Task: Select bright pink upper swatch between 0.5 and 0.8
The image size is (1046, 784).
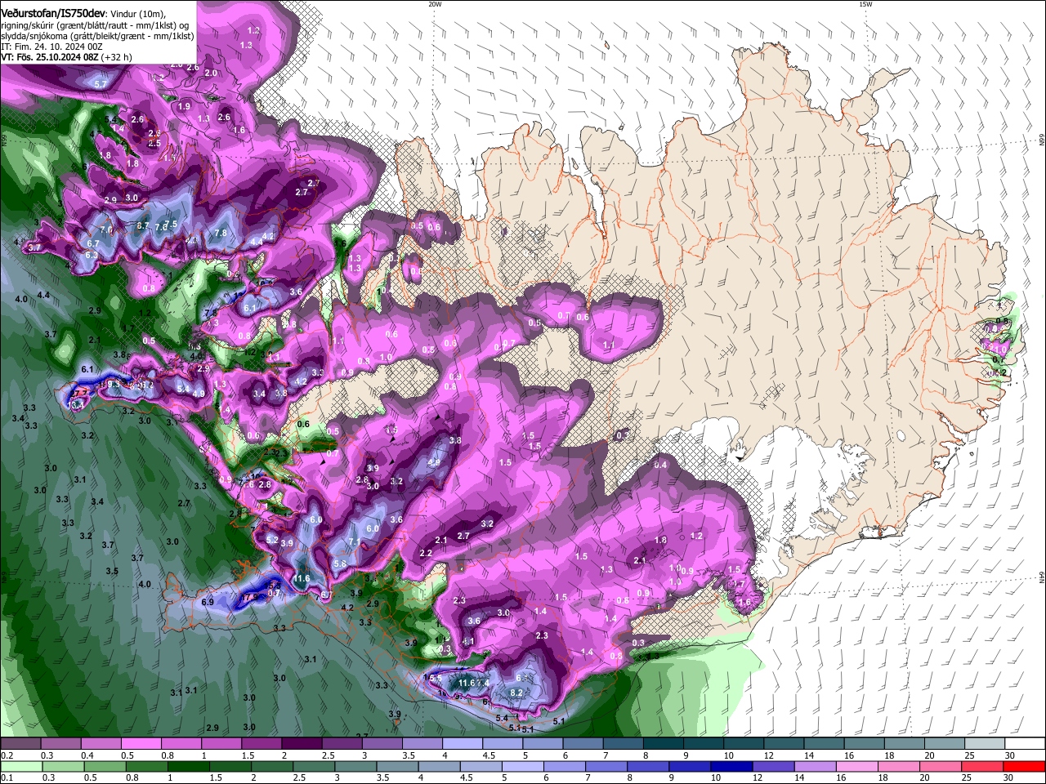Action: pyautogui.click(x=141, y=744)
